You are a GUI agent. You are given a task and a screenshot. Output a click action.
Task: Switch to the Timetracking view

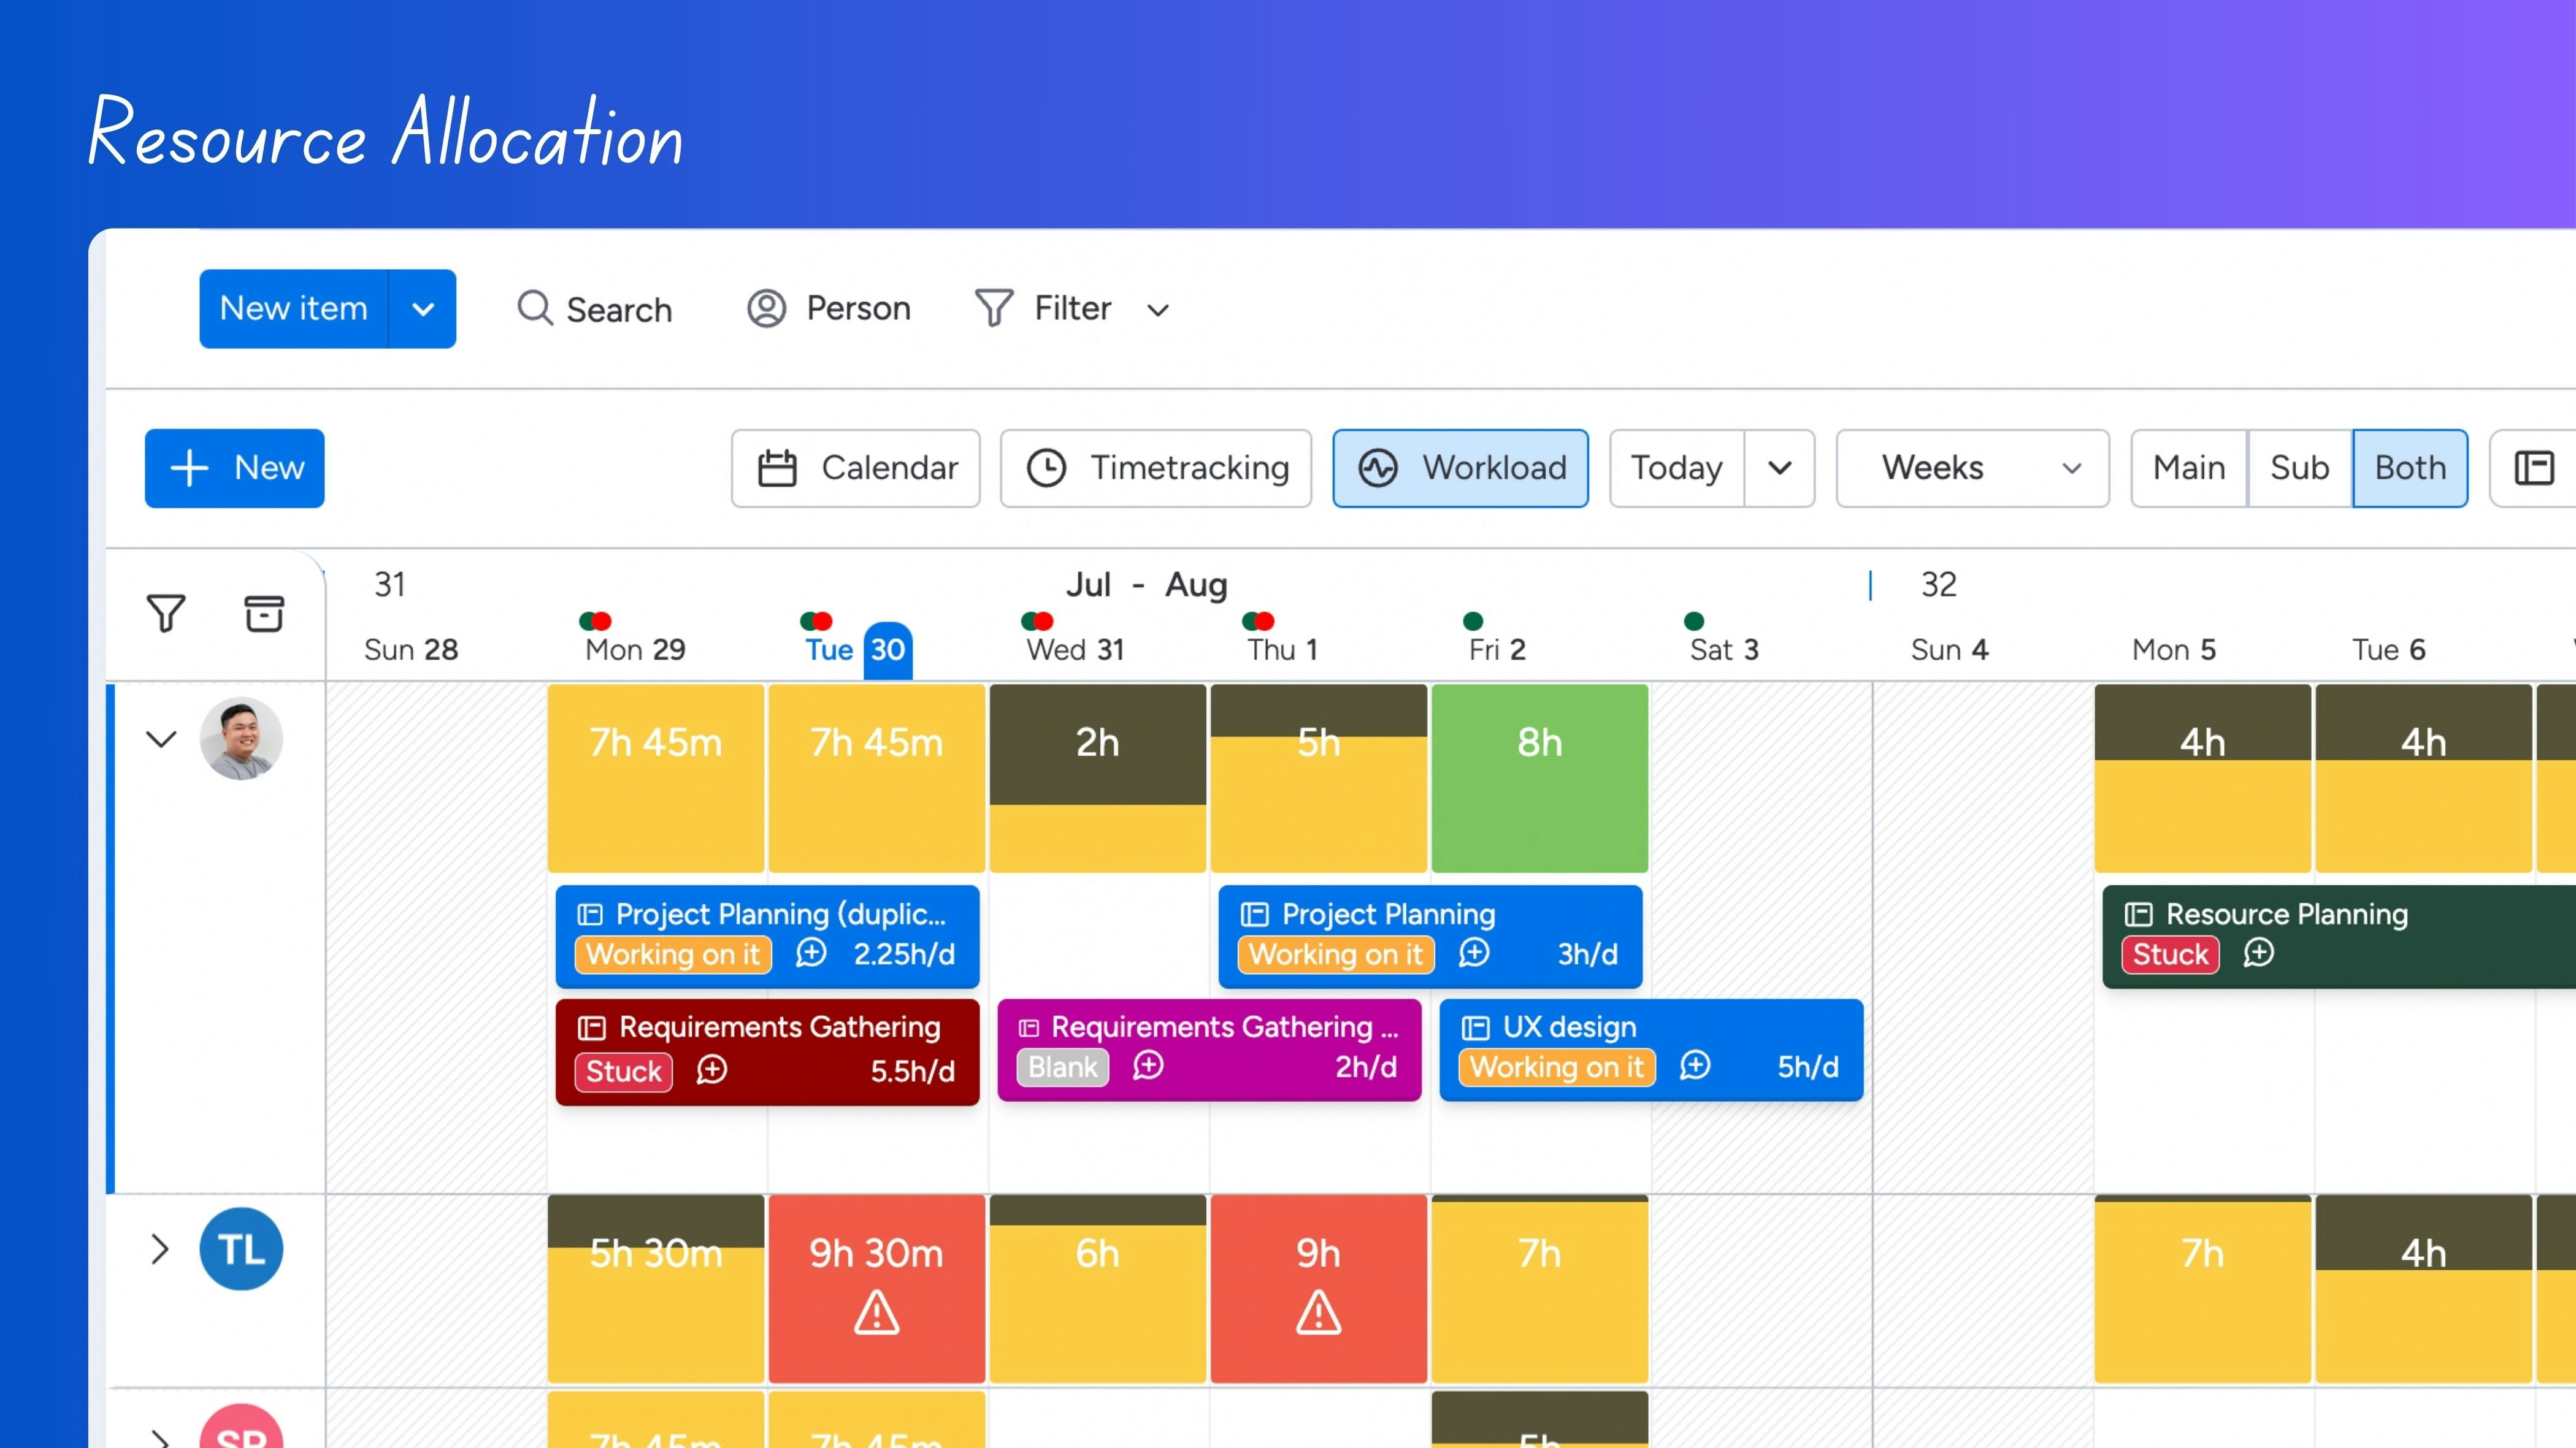click(x=1156, y=468)
